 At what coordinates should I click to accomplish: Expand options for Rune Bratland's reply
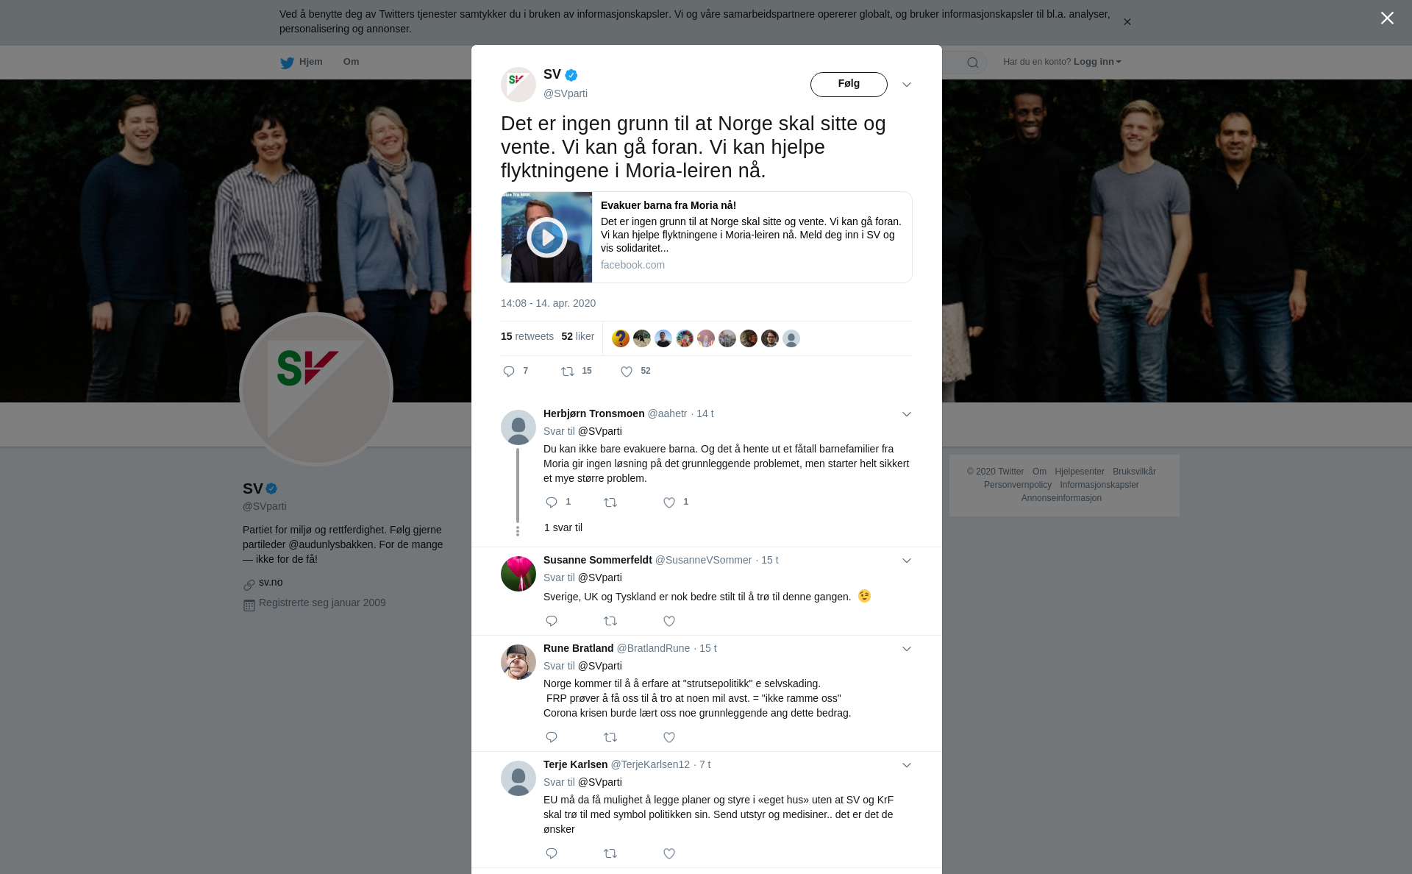pyautogui.click(x=906, y=649)
